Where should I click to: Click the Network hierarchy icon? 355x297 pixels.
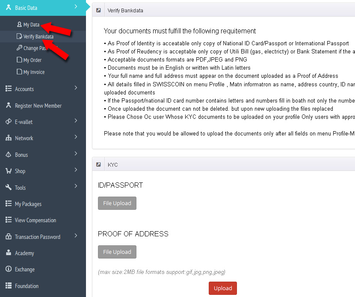tap(8, 138)
